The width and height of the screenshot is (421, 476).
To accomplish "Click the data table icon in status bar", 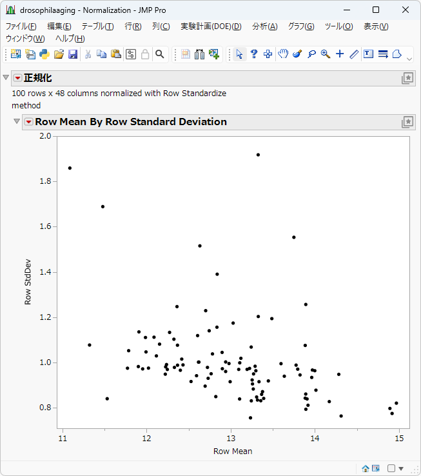I will coord(376,468).
